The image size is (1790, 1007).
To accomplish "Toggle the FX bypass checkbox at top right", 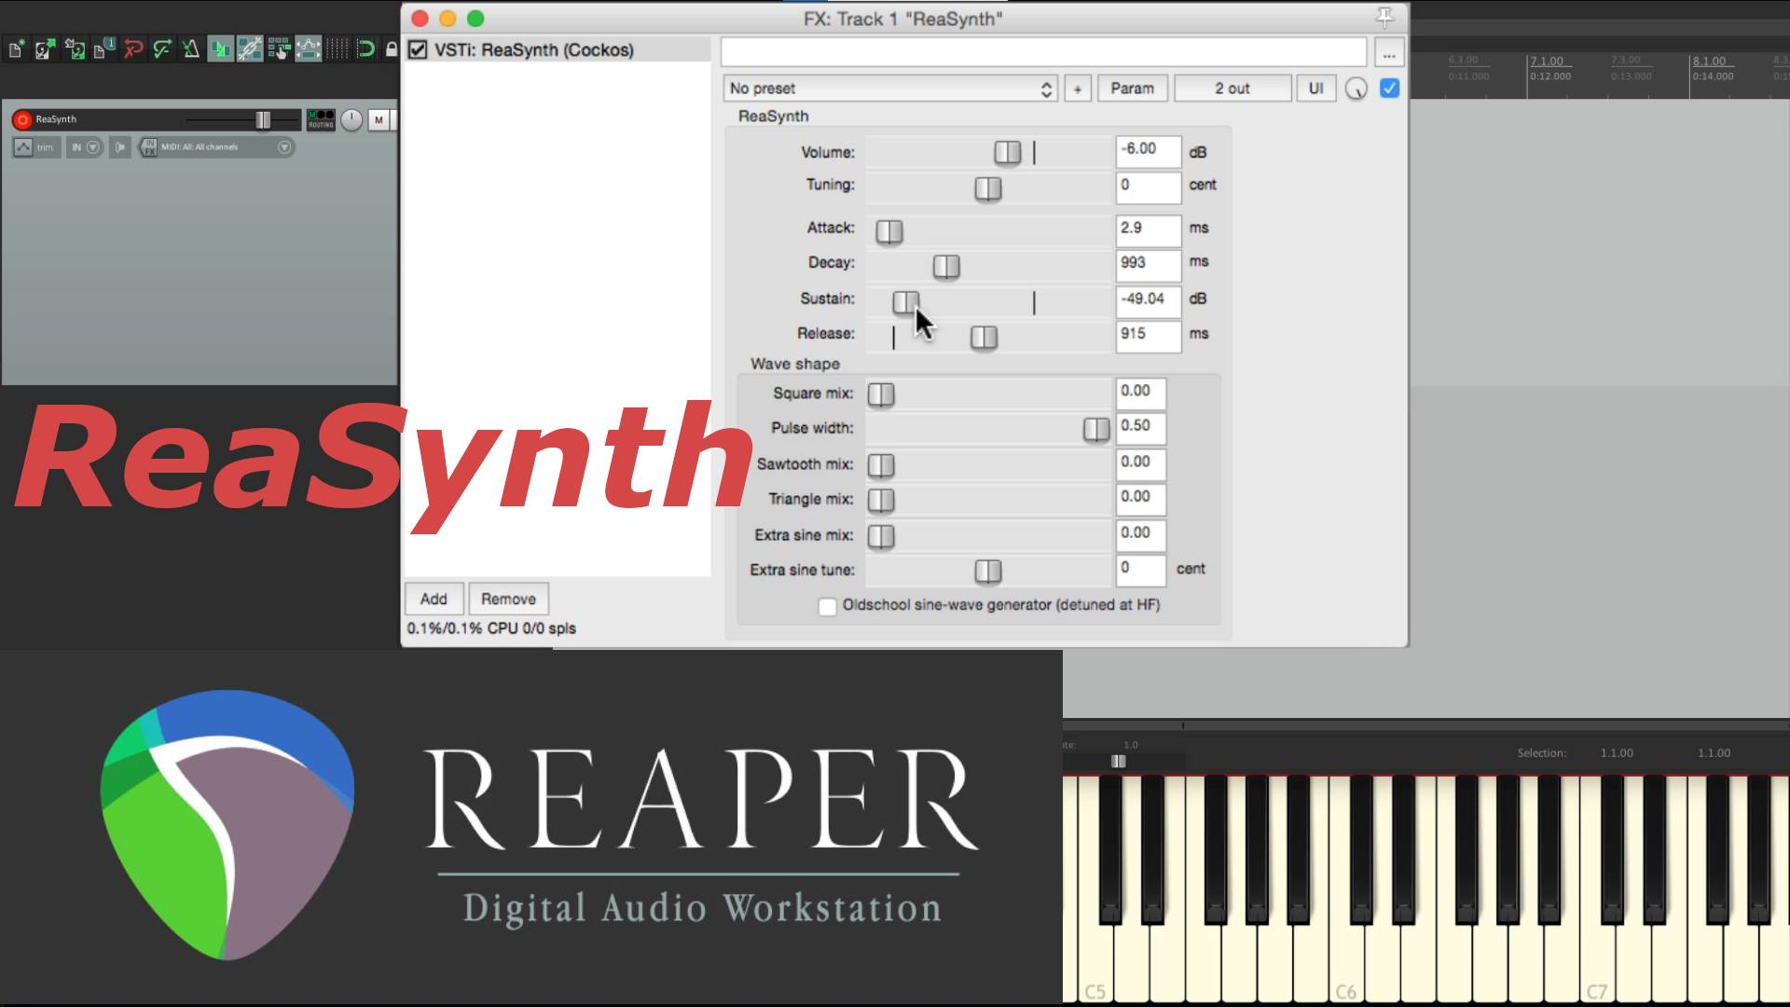I will point(1389,89).
